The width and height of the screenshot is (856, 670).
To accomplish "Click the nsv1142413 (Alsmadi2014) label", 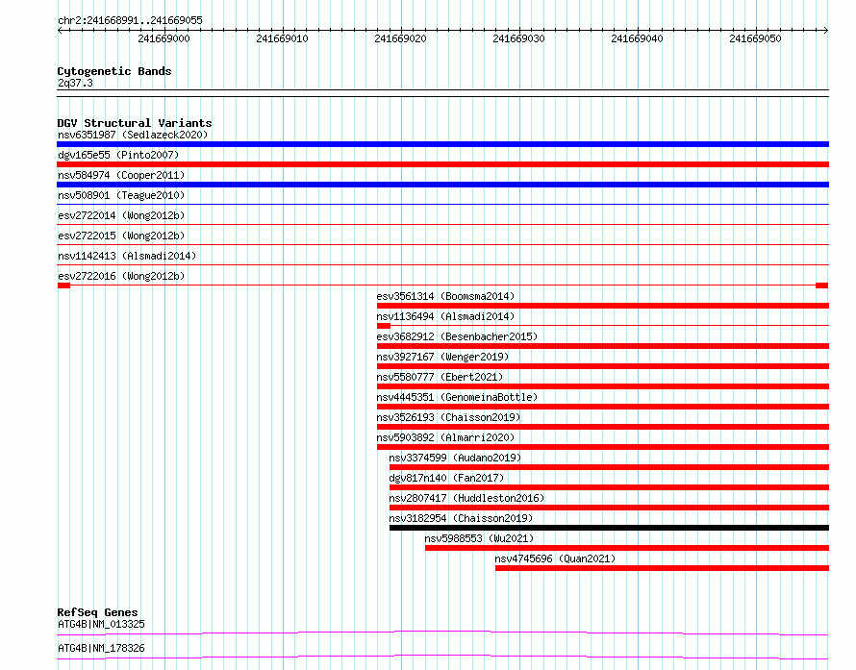I will (127, 256).
